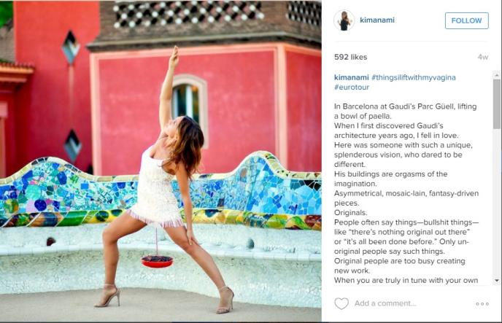Open kimanami's round profile avatar

coord(344,20)
